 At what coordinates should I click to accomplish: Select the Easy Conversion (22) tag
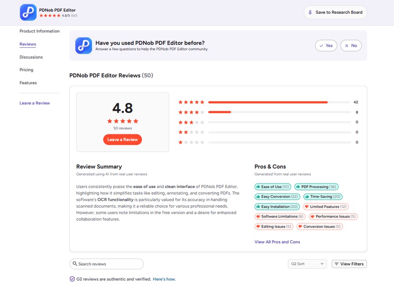(x=277, y=196)
